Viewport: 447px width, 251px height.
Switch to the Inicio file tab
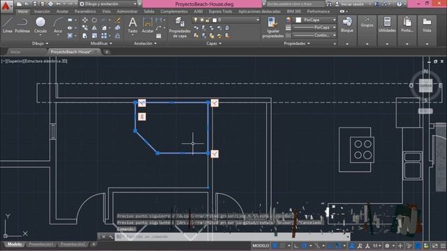pyautogui.click(x=15, y=52)
